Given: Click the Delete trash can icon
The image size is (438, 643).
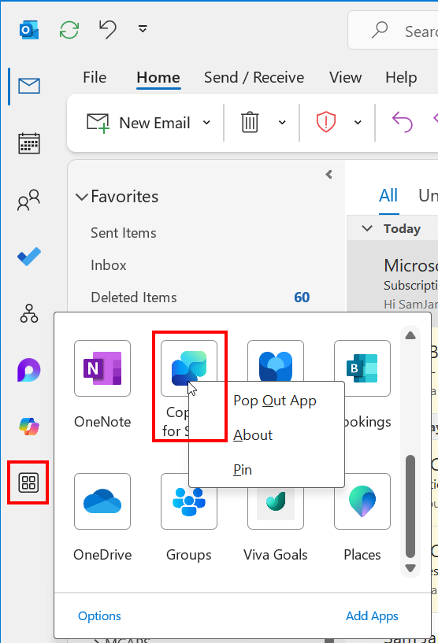Looking at the screenshot, I should tap(250, 122).
